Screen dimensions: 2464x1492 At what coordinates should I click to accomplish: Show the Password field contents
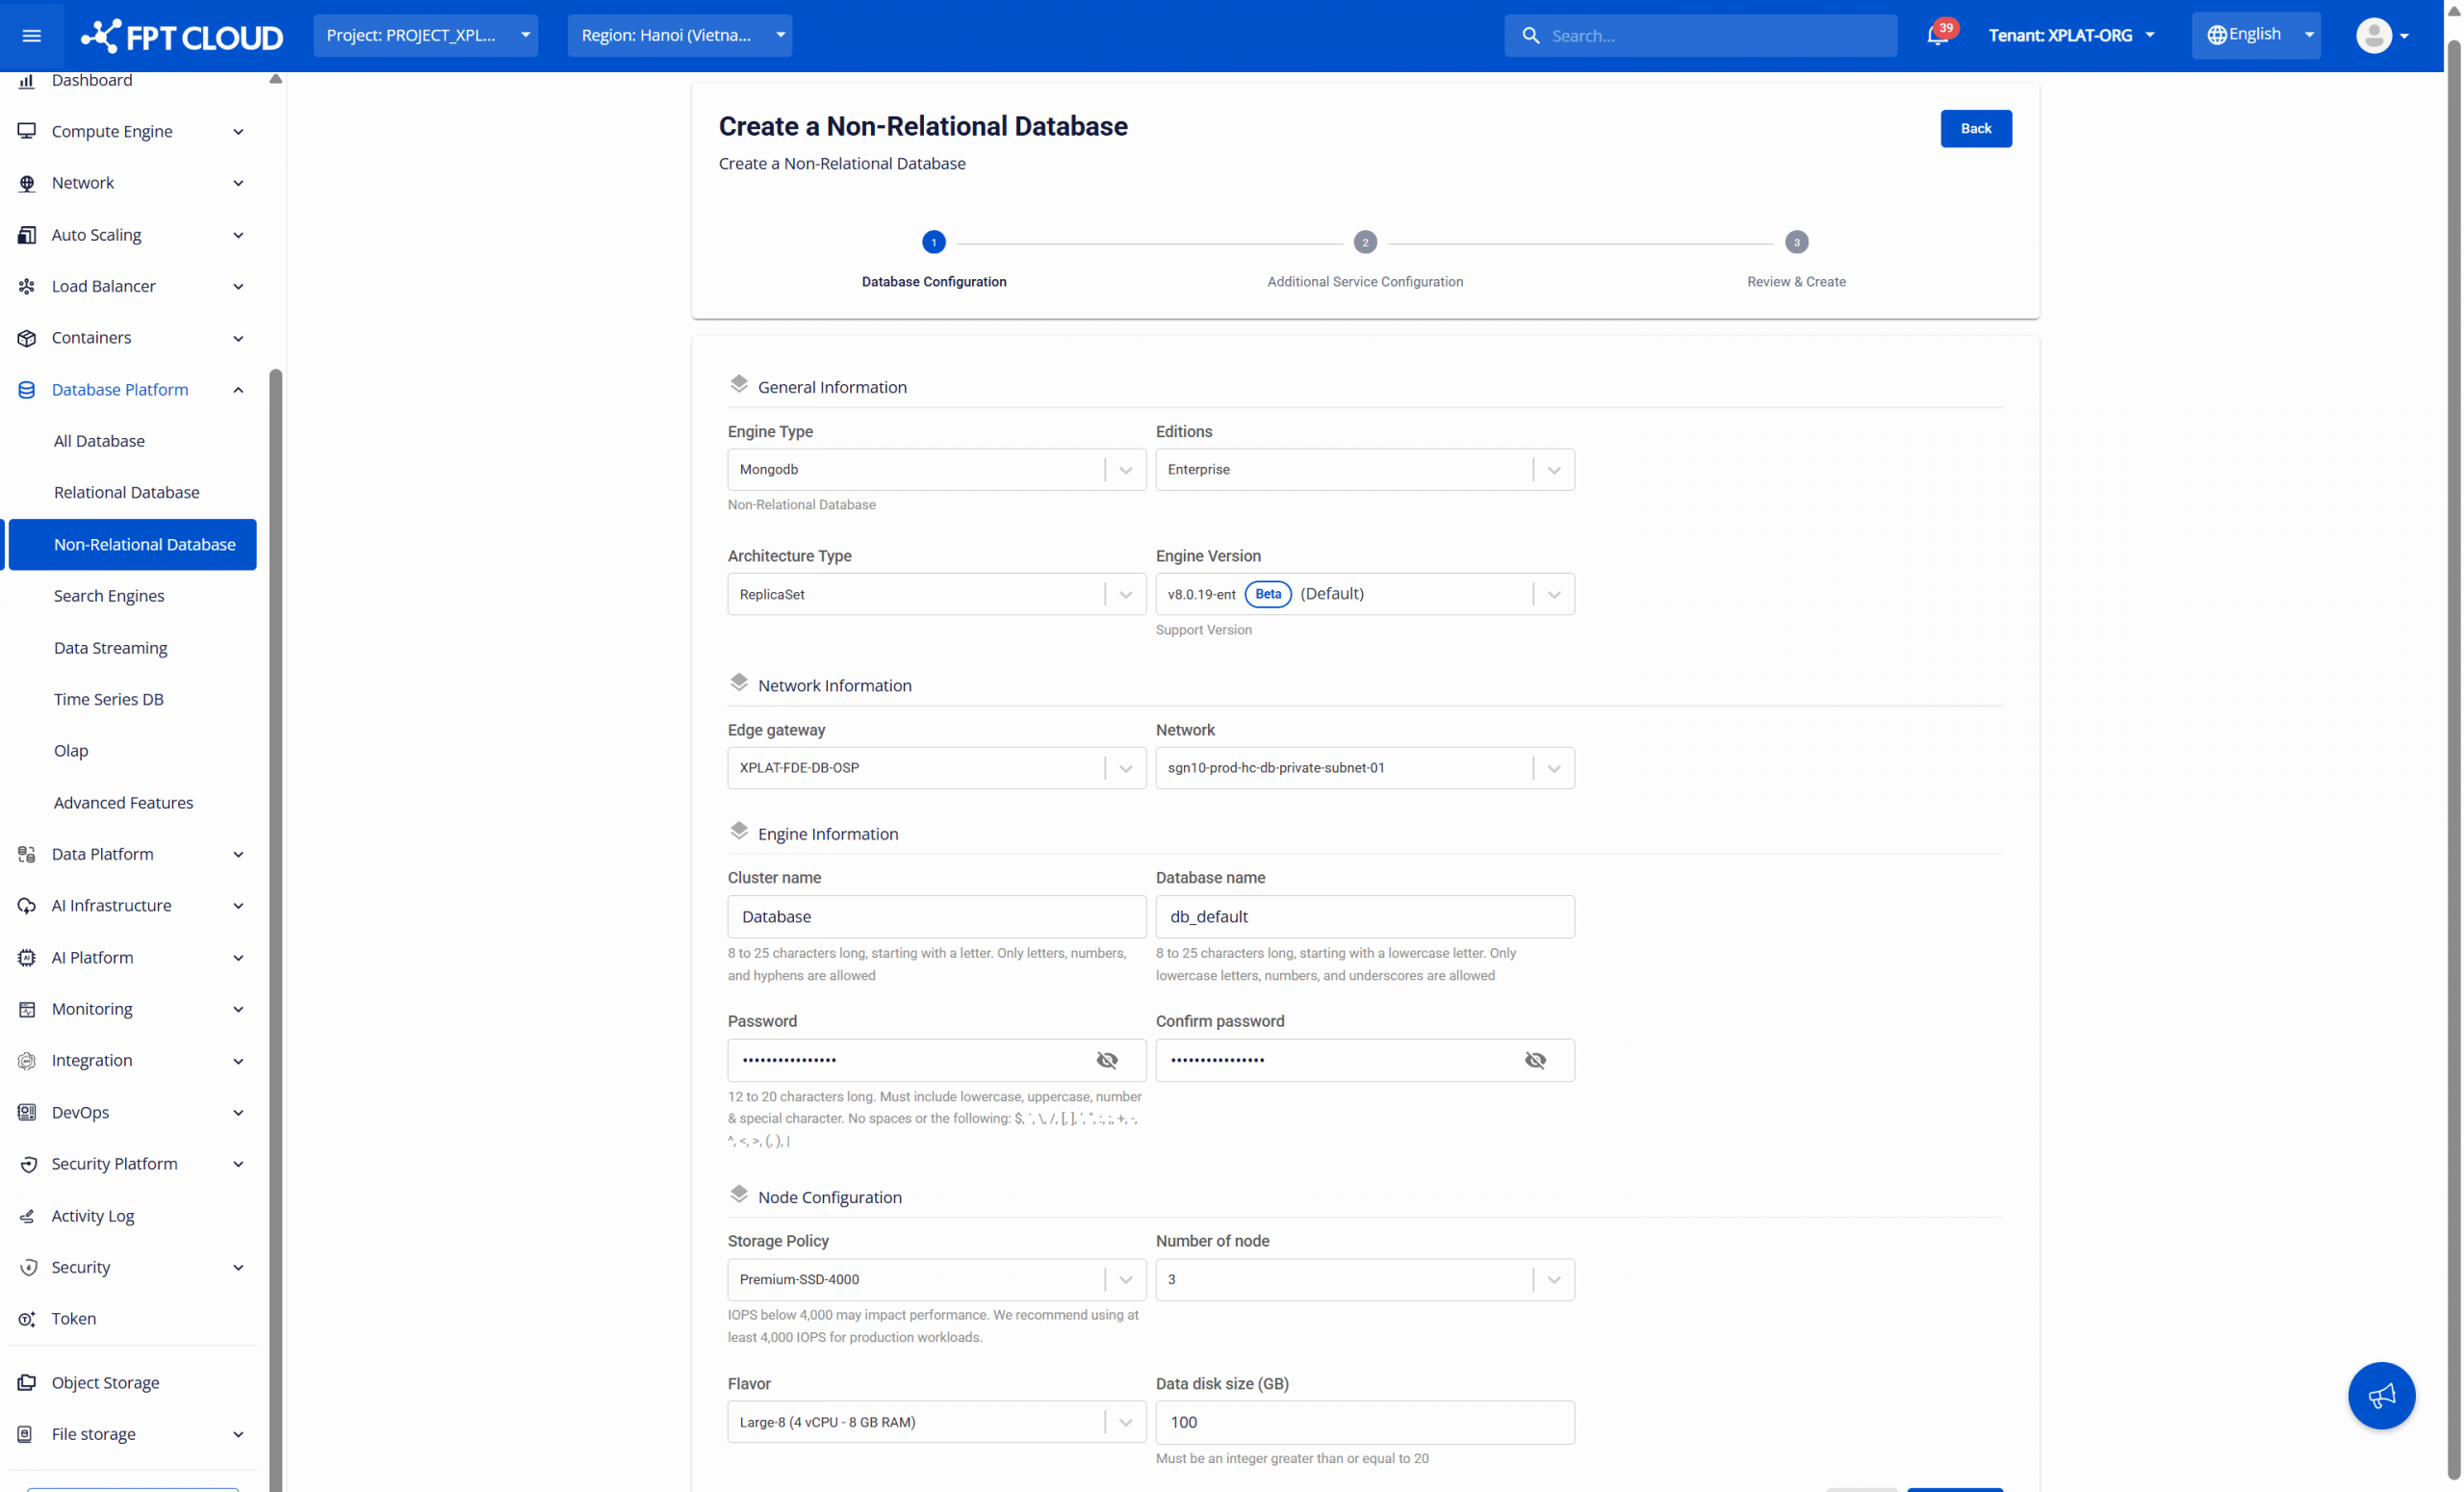(x=1107, y=1060)
